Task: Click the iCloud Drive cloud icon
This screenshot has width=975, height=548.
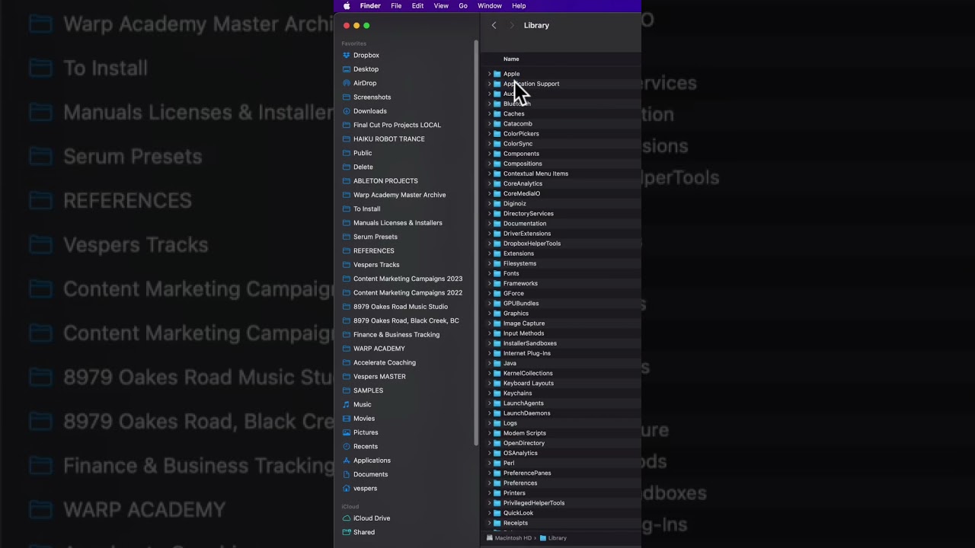Action: tap(347, 518)
